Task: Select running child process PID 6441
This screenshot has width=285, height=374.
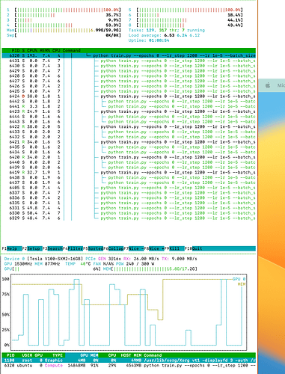Action: [x=129, y=106]
